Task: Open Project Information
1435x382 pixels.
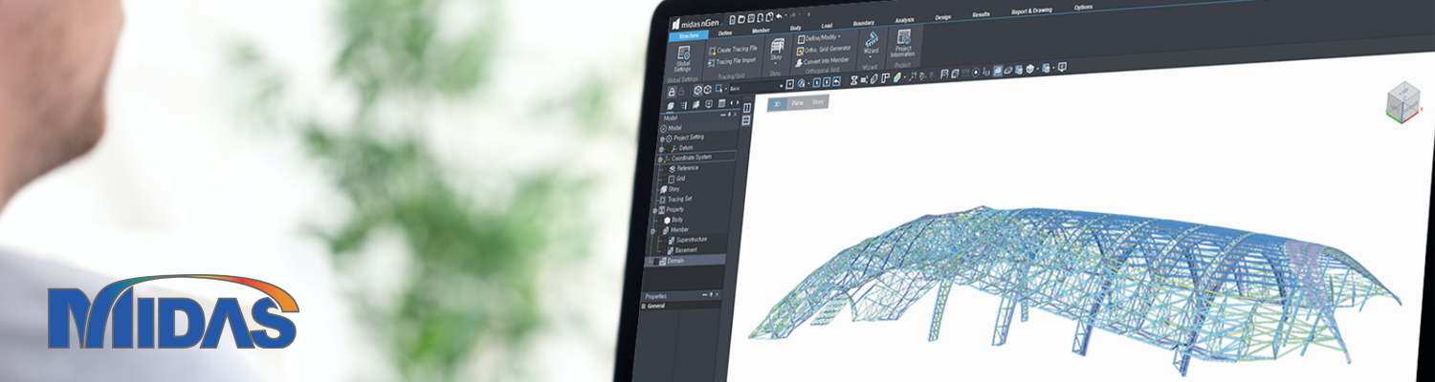Action: (902, 43)
